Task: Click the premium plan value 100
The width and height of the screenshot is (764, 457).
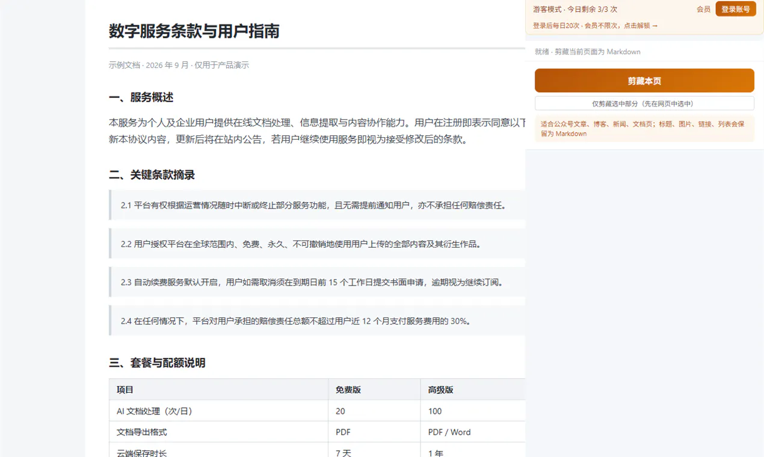Action: coord(435,411)
